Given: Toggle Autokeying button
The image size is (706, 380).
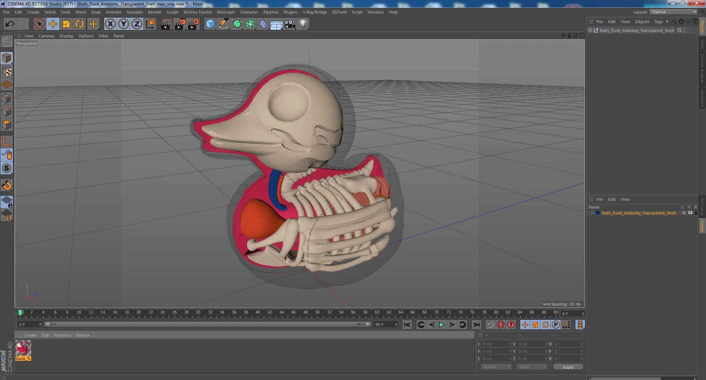Looking at the screenshot, I should click(x=501, y=325).
